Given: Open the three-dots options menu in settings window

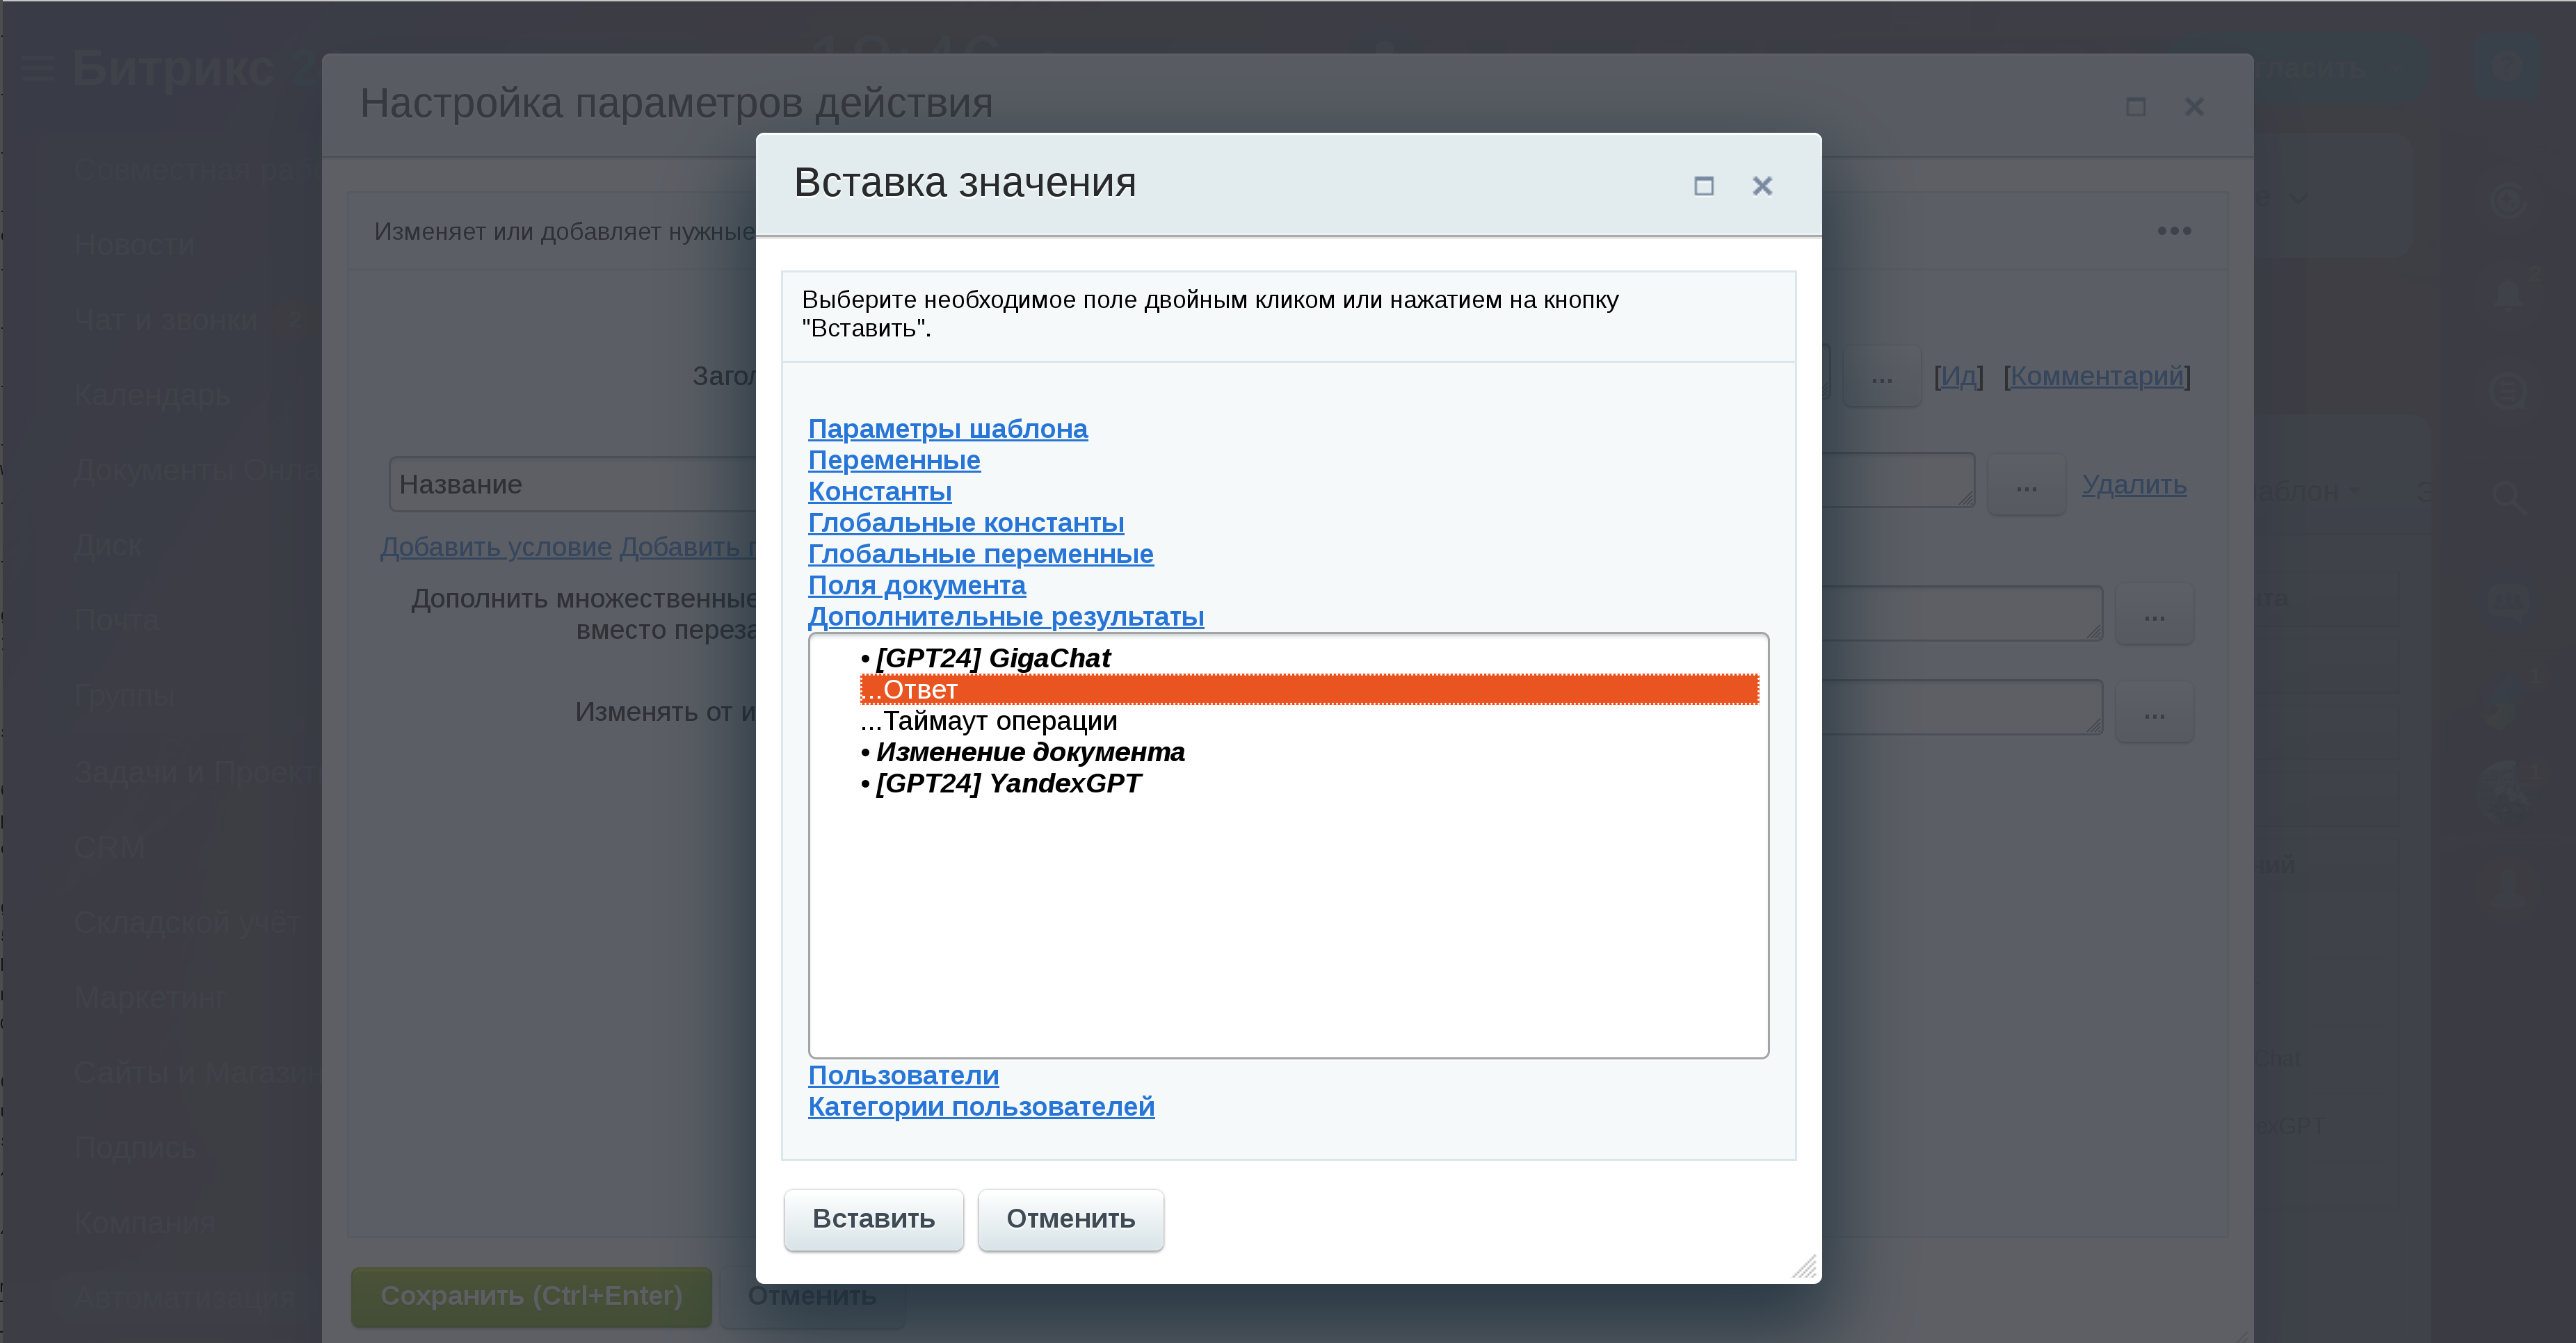Looking at the screenshot, I should coord(2174,231).
